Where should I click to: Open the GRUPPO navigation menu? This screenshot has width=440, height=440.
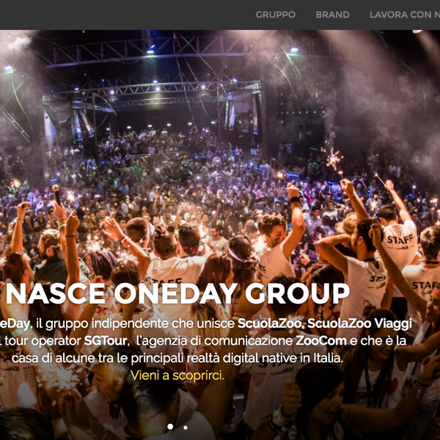coord(275,15)
